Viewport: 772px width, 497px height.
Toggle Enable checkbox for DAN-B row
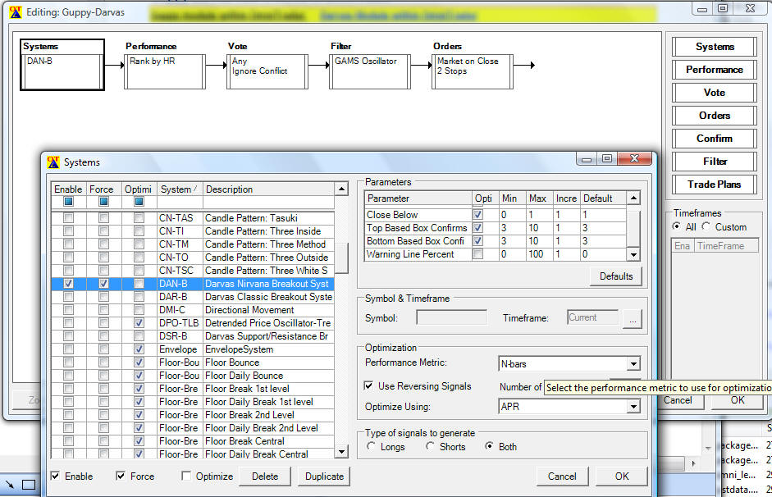click(x=68, y=284)
